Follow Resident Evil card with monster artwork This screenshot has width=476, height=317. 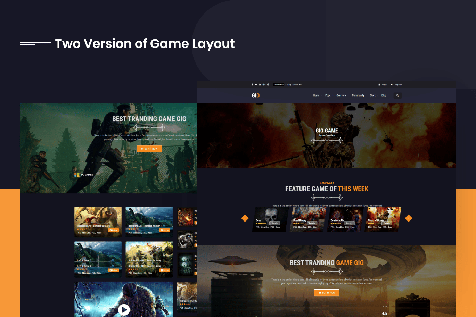click(114, 230)
